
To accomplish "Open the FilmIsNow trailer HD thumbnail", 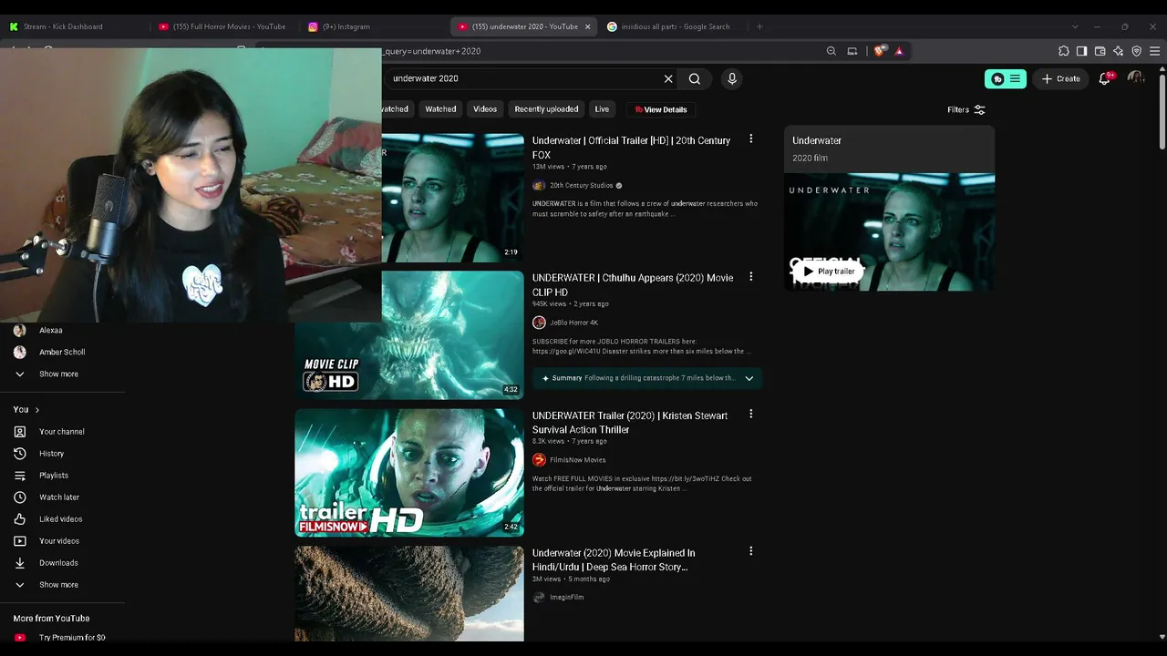I will (409, 472).
